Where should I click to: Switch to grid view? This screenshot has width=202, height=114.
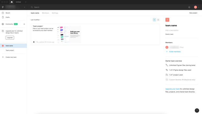[154, 20]
